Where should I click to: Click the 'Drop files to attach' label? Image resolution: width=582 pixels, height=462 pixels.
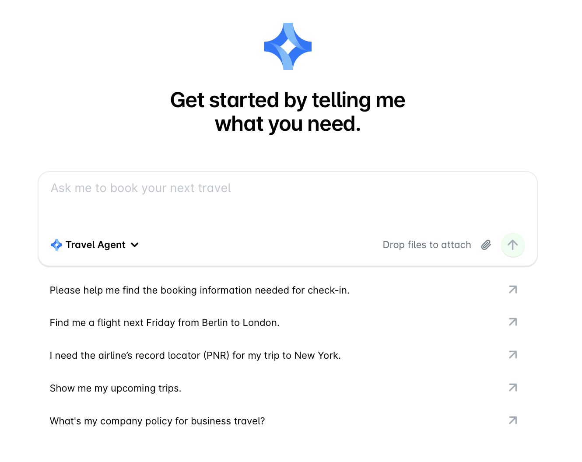[427, 245]
